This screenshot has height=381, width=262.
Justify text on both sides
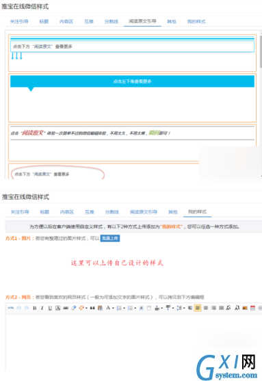point(221,308)
